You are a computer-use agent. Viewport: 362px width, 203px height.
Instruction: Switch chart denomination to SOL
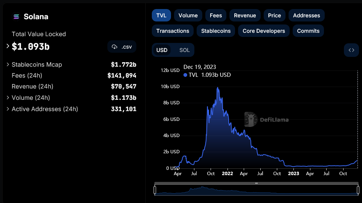184,50
